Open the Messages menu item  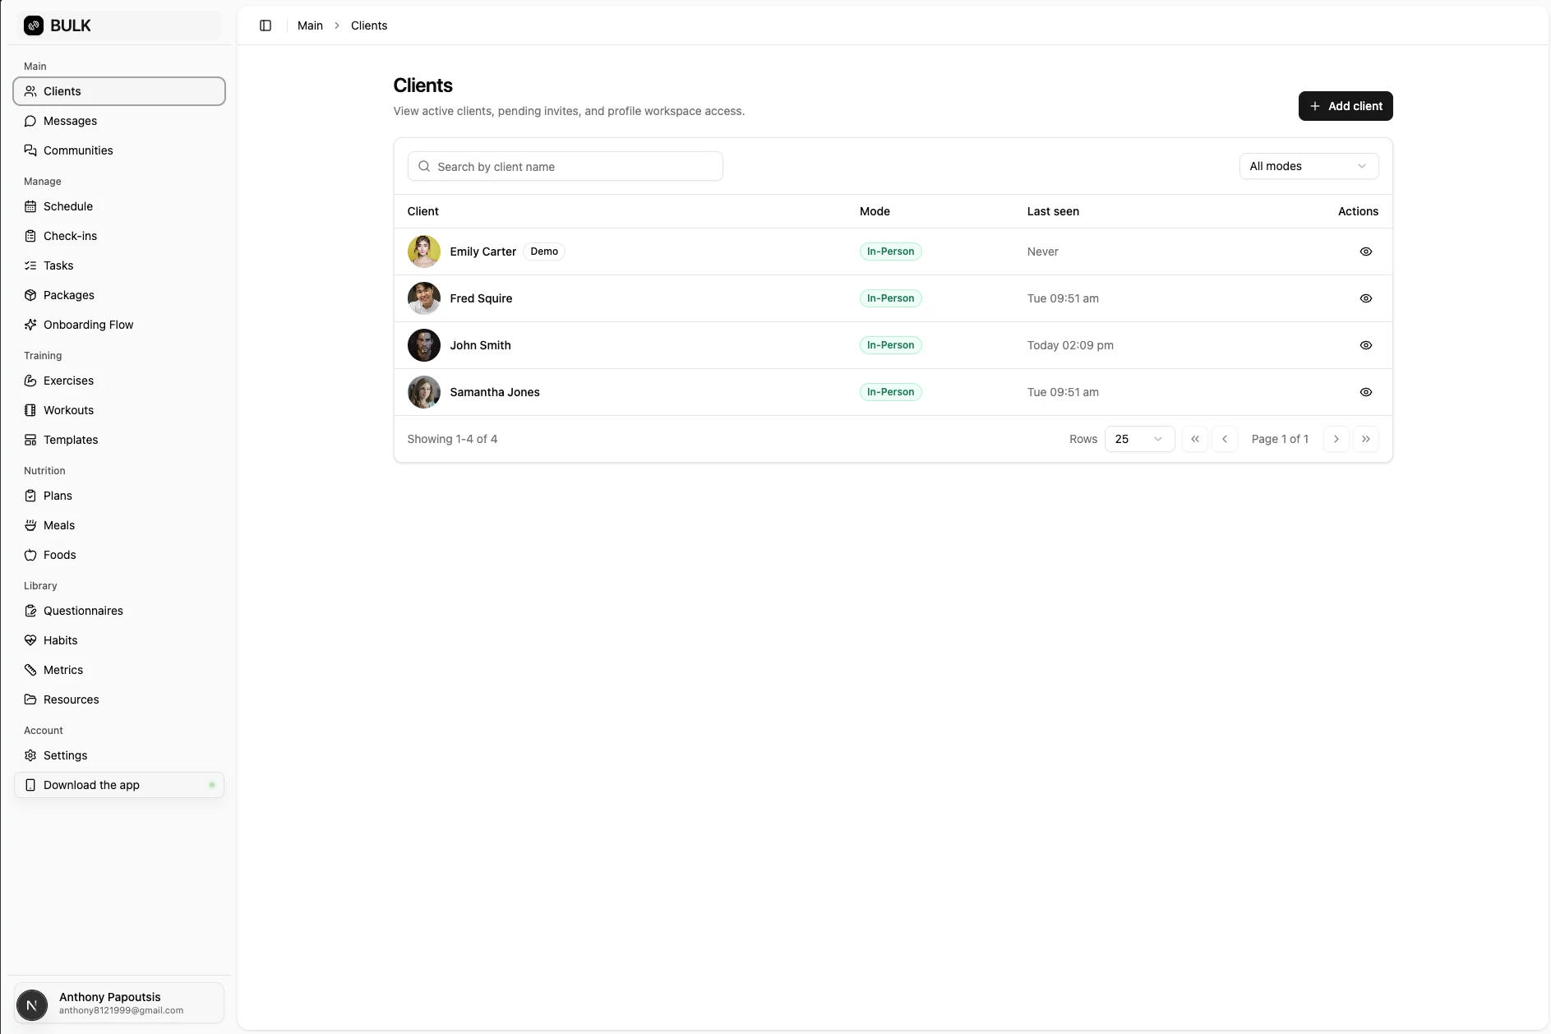click(x=119, y=121)
